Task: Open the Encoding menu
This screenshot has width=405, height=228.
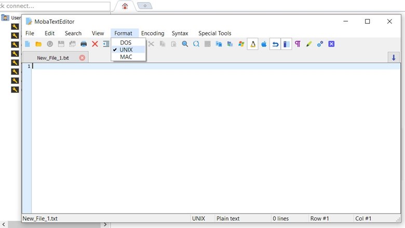Action: click(x=153, y=33)
